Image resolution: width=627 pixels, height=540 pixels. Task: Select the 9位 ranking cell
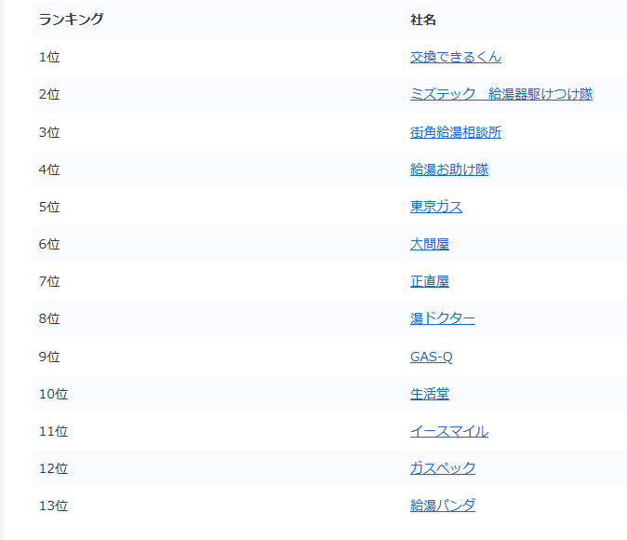click(49, 357)
